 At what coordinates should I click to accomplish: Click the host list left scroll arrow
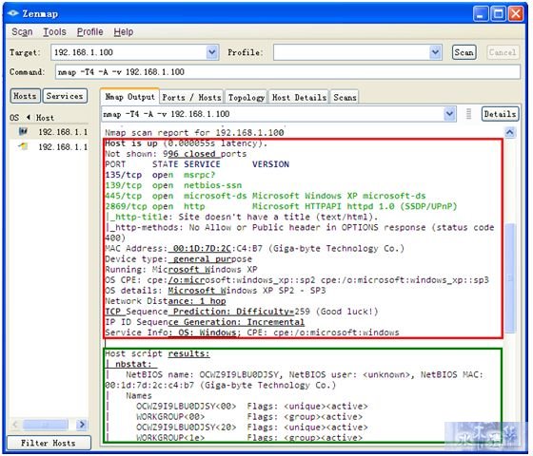click(15, 424)
